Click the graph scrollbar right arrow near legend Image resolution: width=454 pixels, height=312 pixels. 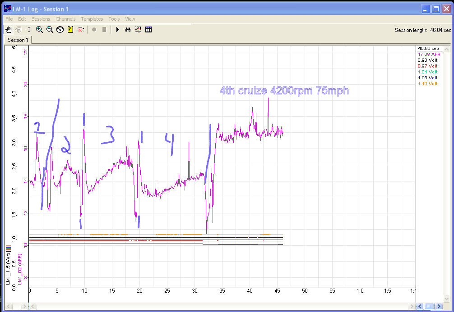[x=412, y=306]
